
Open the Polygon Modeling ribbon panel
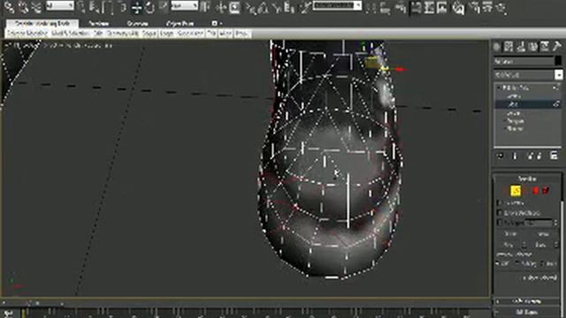point(27,34)
